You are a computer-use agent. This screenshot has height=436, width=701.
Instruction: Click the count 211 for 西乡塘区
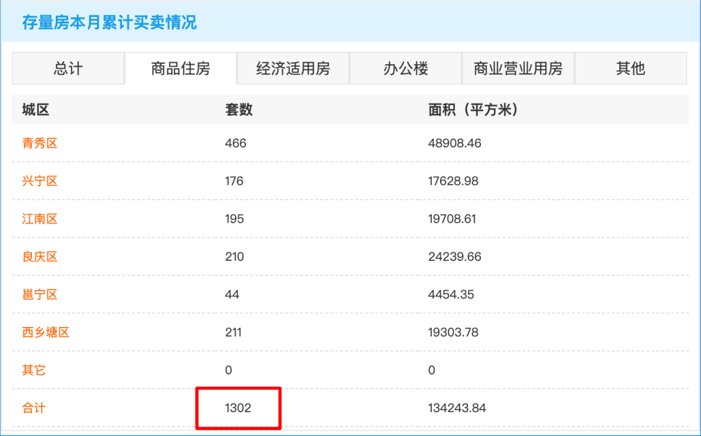(x=234, y=332)
